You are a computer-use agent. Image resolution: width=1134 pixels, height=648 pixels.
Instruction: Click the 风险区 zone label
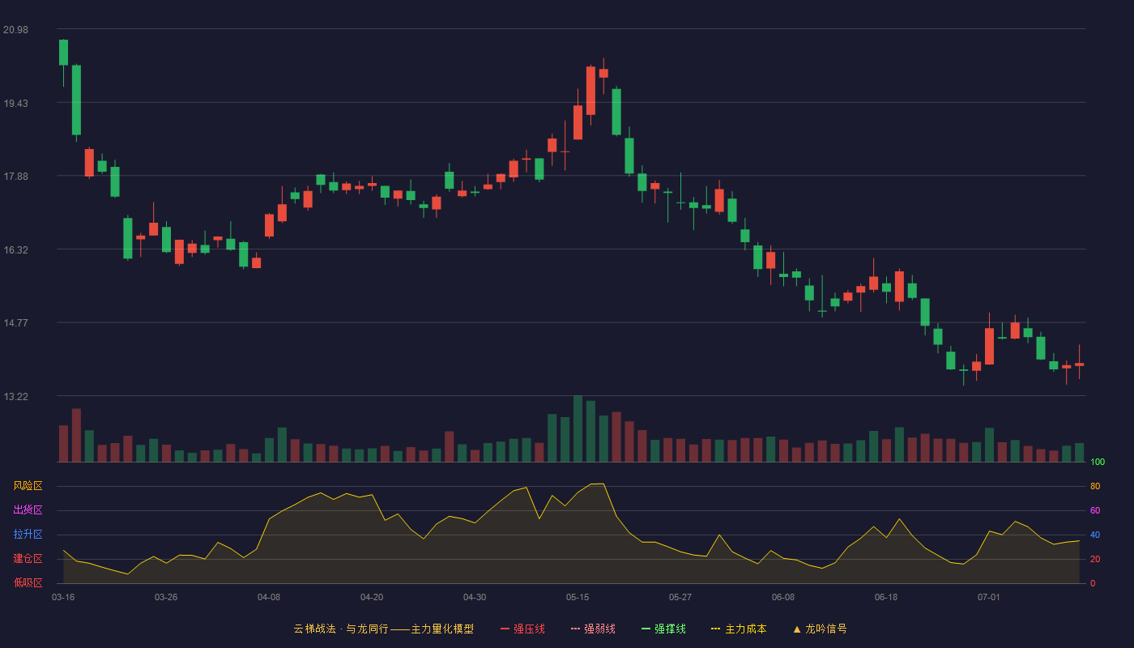28,486
